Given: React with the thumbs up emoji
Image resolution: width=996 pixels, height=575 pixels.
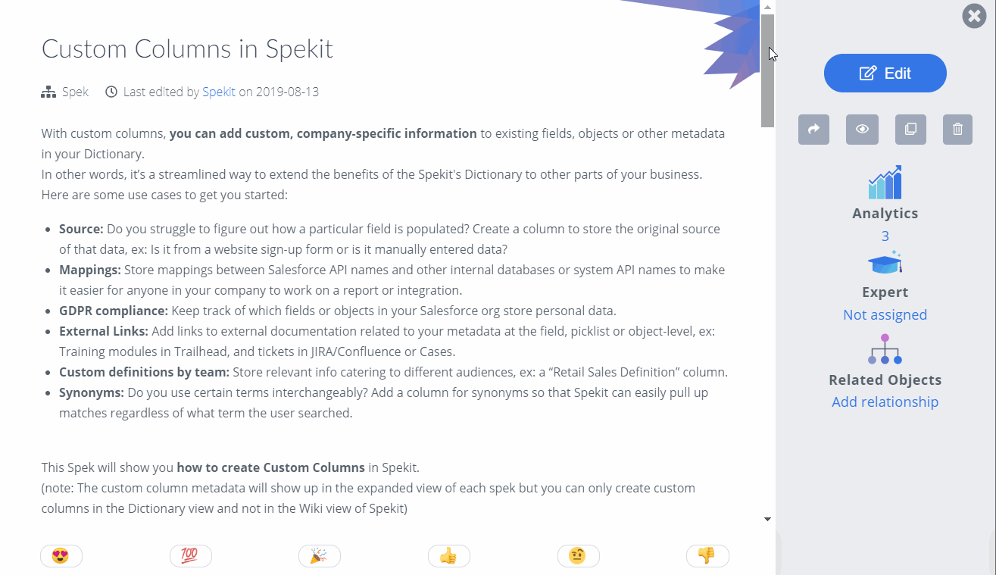Looking at the screenshot, I should (449, 556).
